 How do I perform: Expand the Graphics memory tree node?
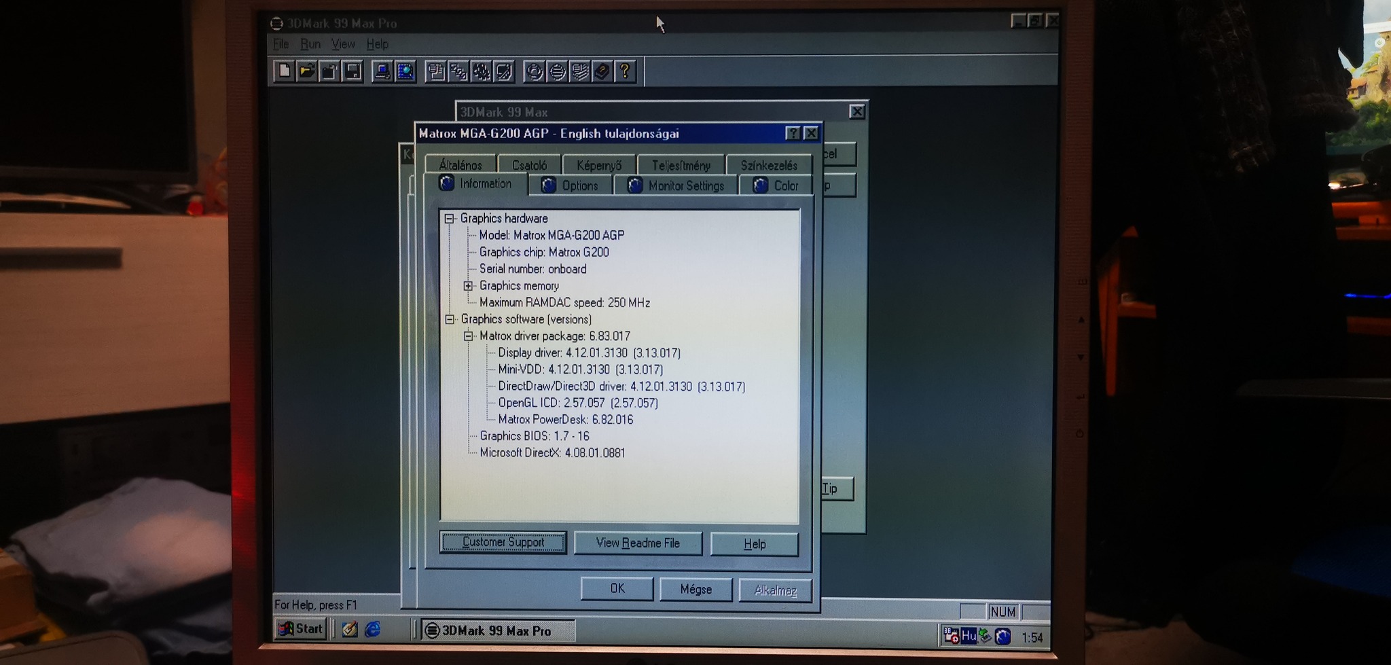click(468, 286)
